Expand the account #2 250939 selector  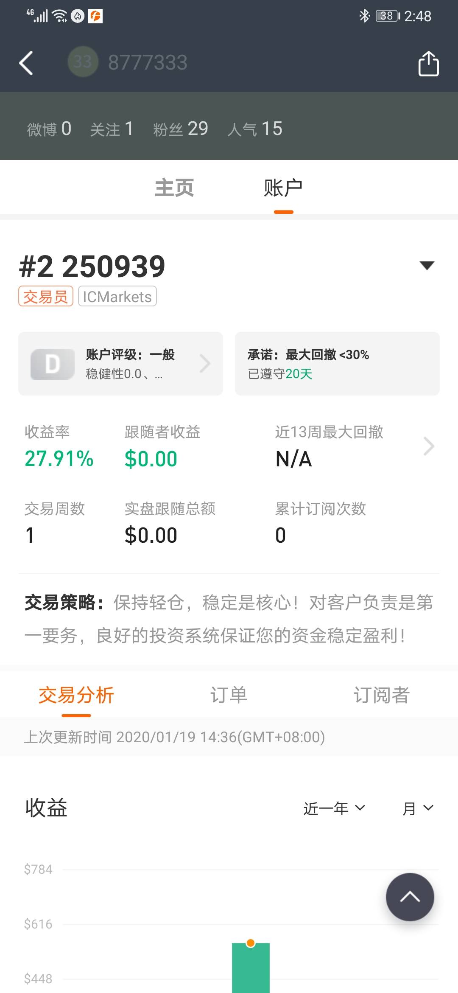[427, 266]
